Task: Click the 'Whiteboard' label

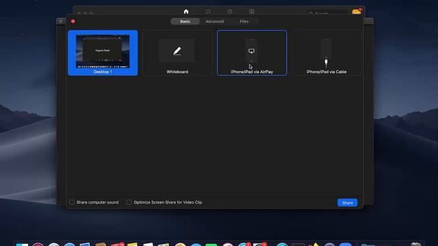Action: pyautogui.click(x=177, y=72)
